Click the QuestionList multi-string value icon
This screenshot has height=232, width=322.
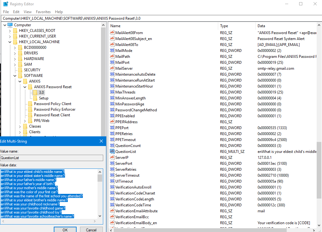(x=113, y=152)
